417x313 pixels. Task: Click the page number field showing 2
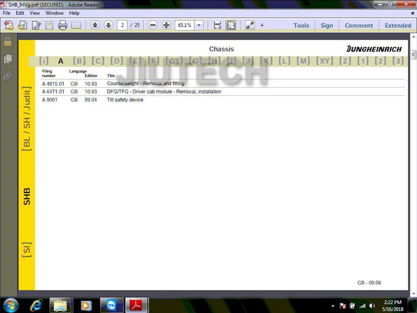coord(122,25)
